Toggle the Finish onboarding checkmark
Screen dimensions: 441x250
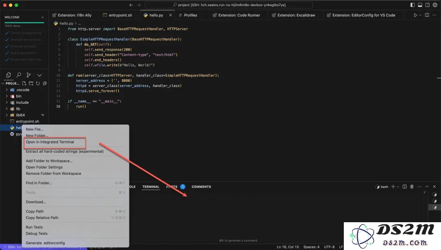tap(7, 33)
